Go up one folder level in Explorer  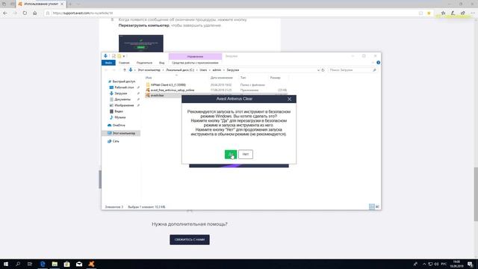click(x=125, y=70)
